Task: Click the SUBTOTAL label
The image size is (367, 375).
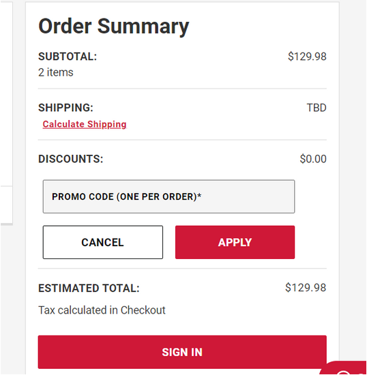Action: coord(68,57)
